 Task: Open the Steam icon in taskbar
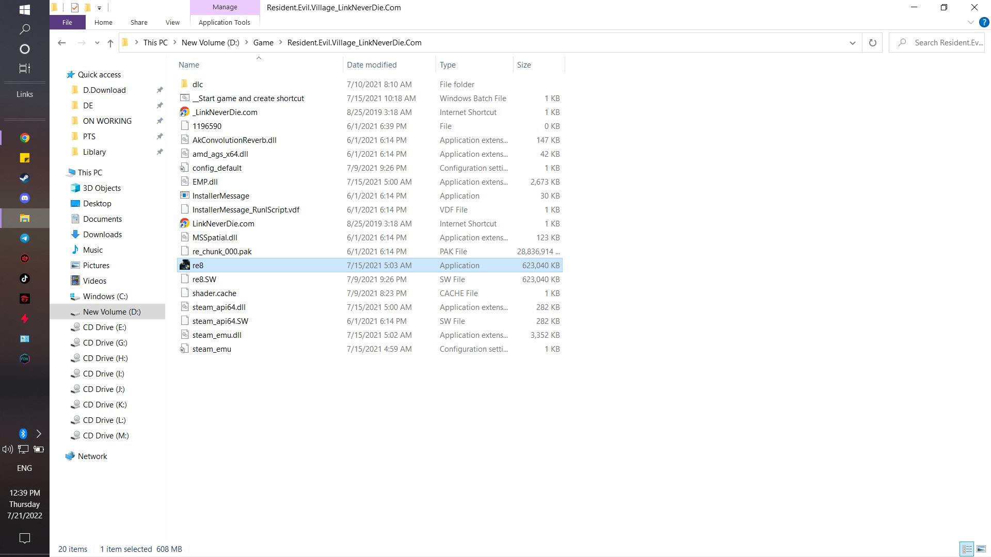[24, 178]
